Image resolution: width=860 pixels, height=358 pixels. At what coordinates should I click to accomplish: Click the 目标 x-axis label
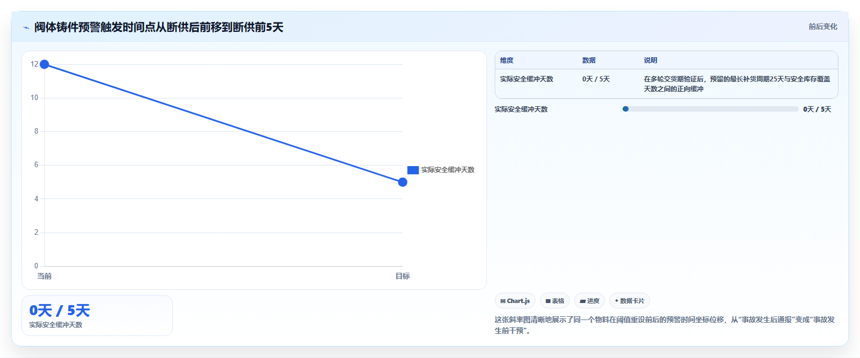403,276
